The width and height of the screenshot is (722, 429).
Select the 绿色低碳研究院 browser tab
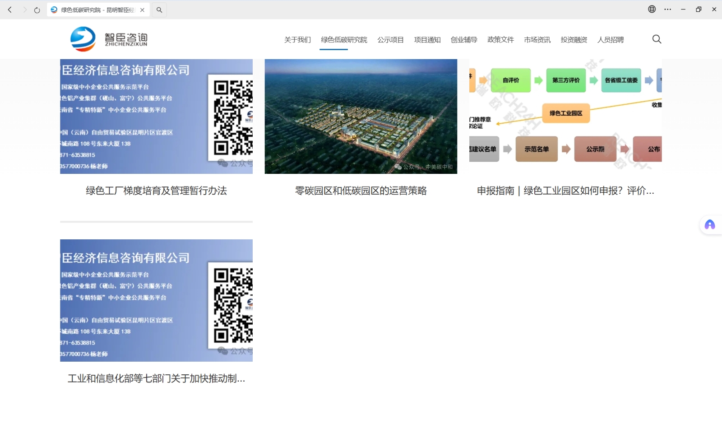95,9
